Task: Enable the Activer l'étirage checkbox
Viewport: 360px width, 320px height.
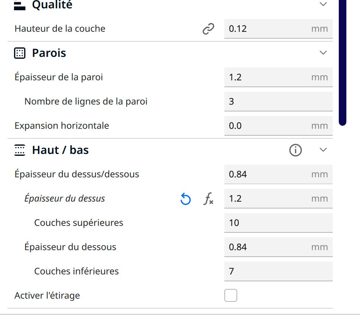Action: [231, 295]
